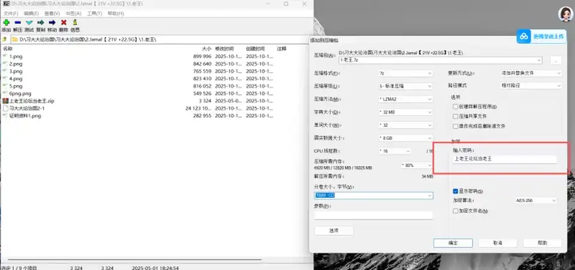Open the compression level (压缩等级) dropdown

click(405, 87)
